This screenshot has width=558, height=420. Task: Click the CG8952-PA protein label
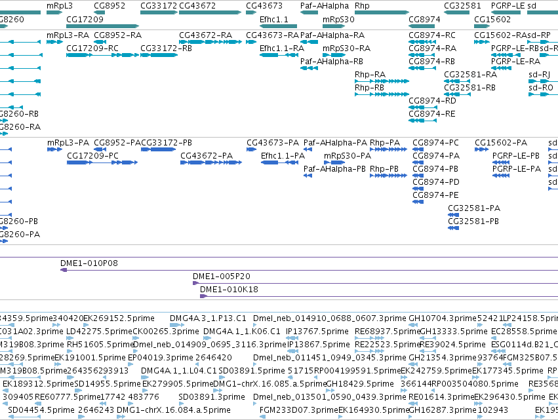(117, 143)
